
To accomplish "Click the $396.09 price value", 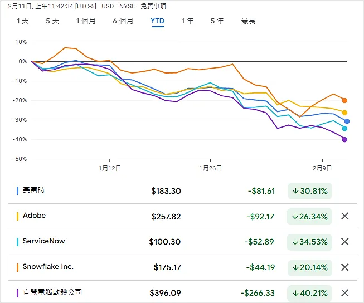I will [x=166, y=293].
